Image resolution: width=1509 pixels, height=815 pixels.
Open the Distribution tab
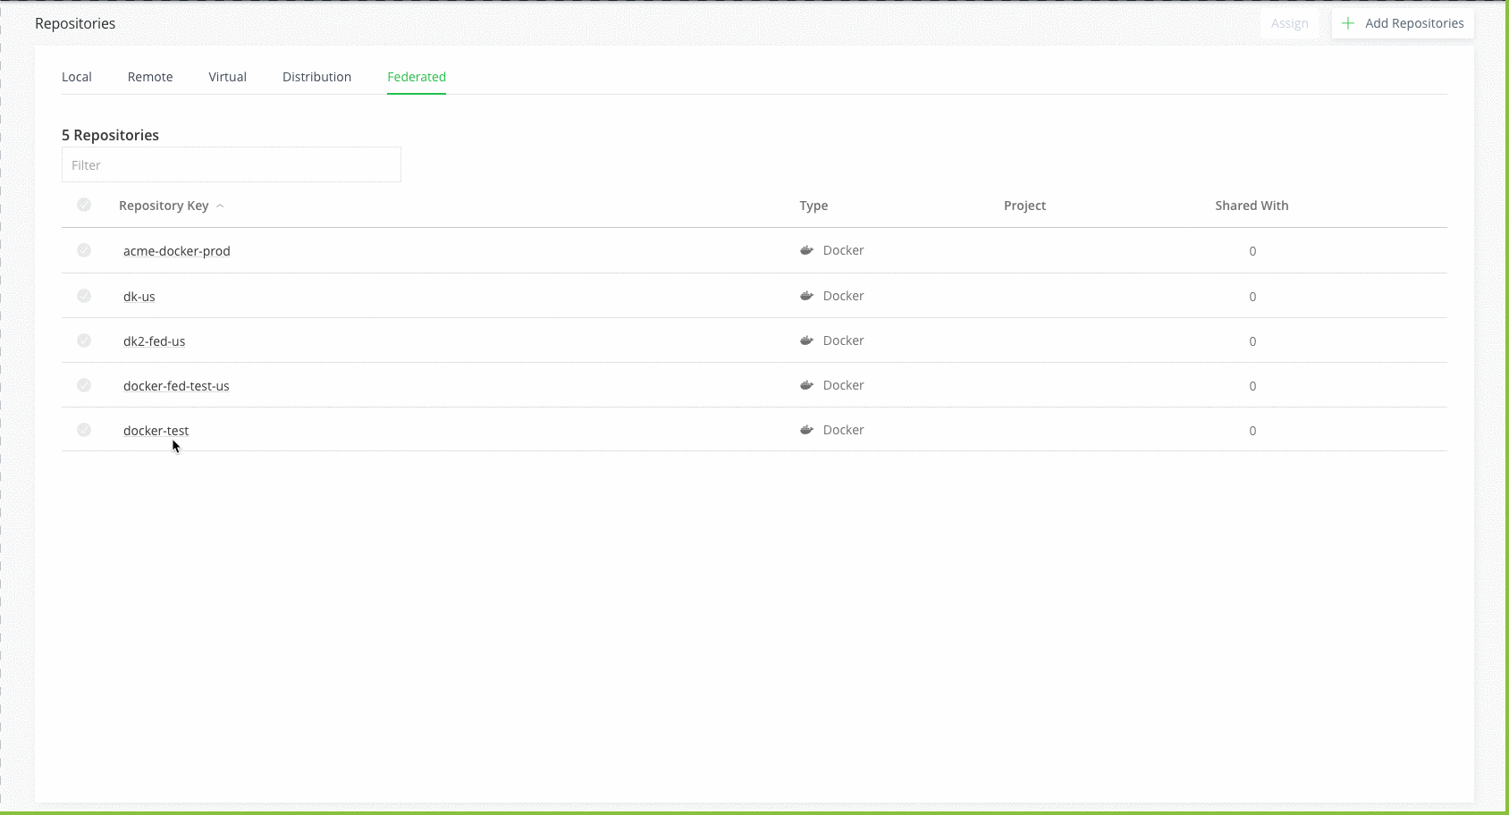click(x=317, y=77)
